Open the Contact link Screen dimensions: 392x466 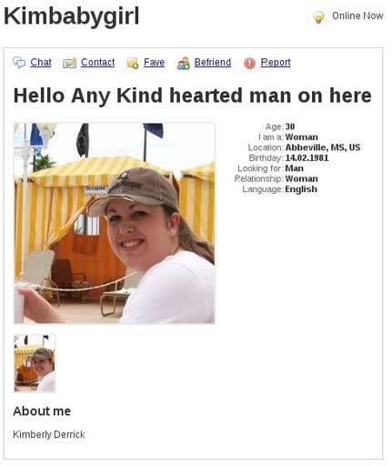point(97,62)
